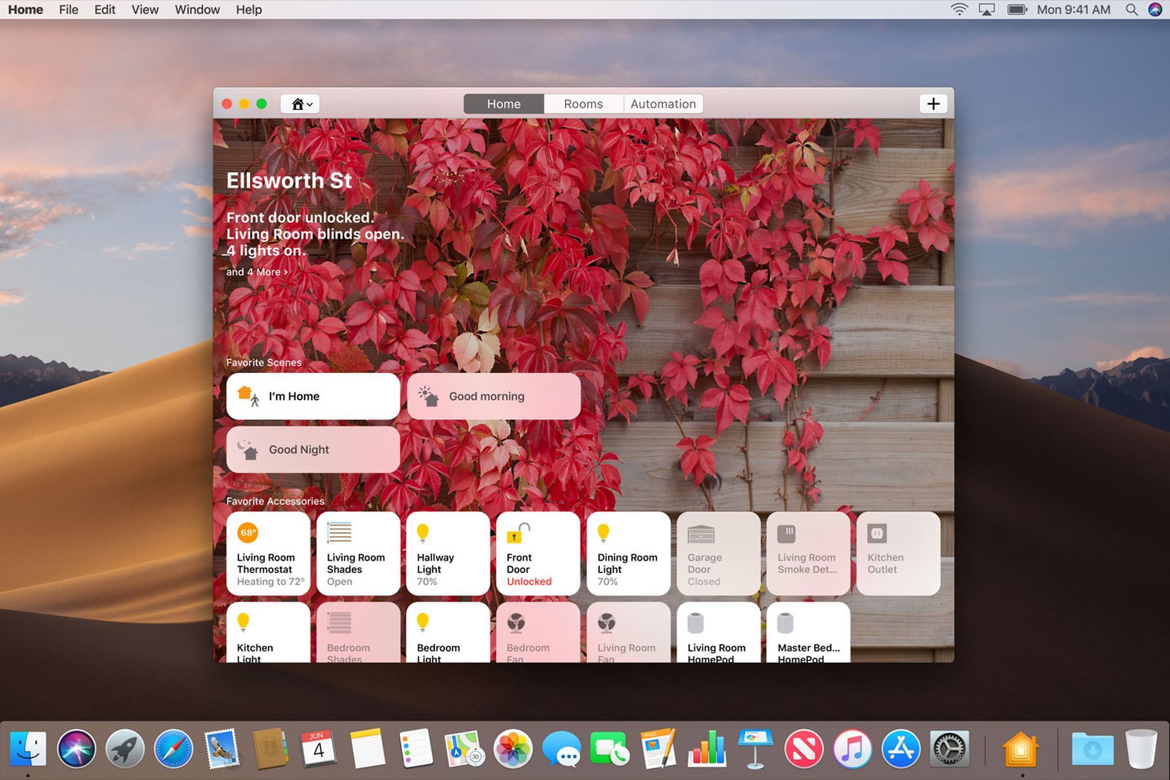Open Spotlight search magnifier icon
Viewport: 1170px width, 780px height.
[1131, 10]
